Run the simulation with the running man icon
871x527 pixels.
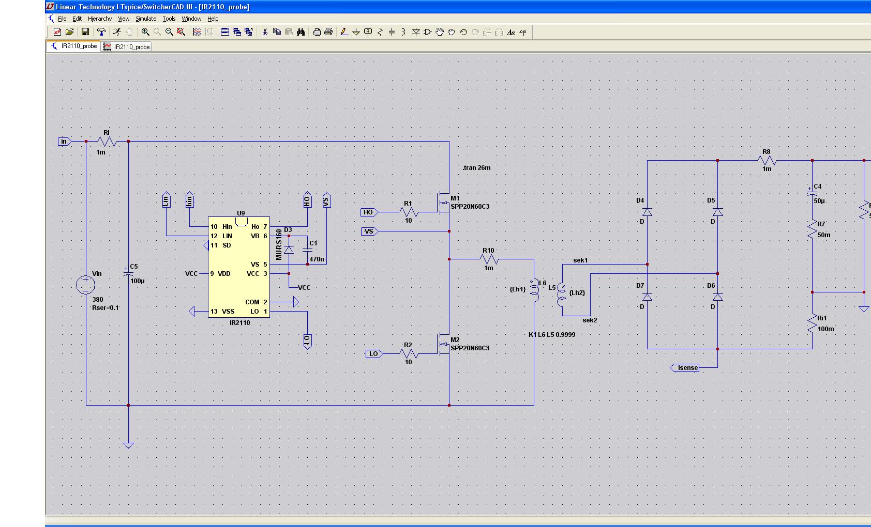117,32
